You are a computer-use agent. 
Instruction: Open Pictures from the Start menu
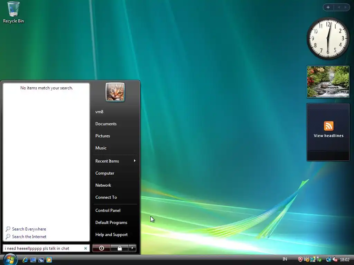[102, 136]
